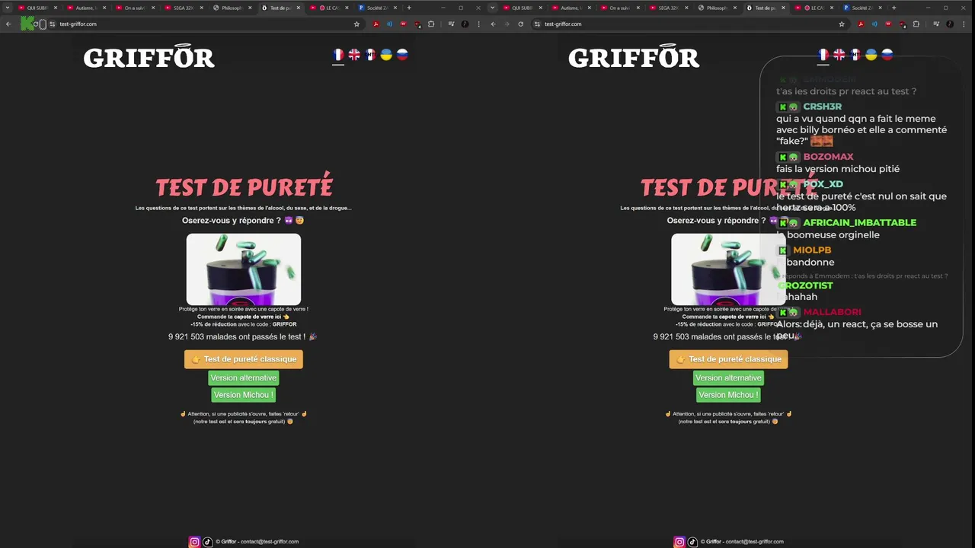Open profile avatar in right window toolbar
Screen dimensions: 975x548
point(950,24)
